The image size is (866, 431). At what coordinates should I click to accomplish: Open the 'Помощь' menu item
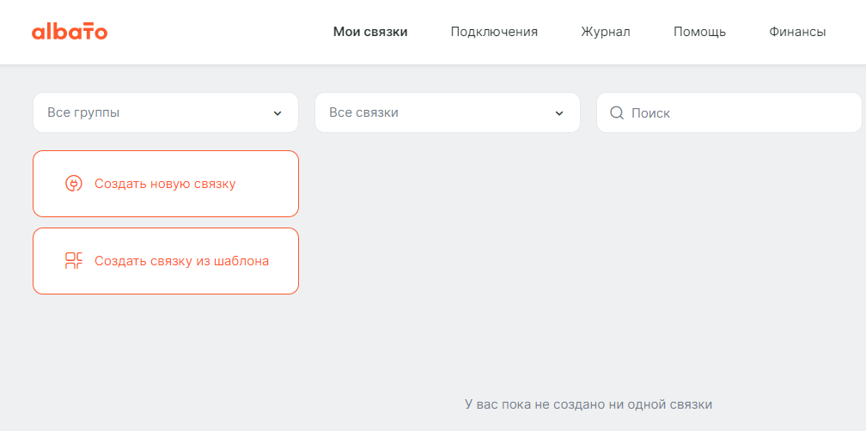[x=699, y=32]
